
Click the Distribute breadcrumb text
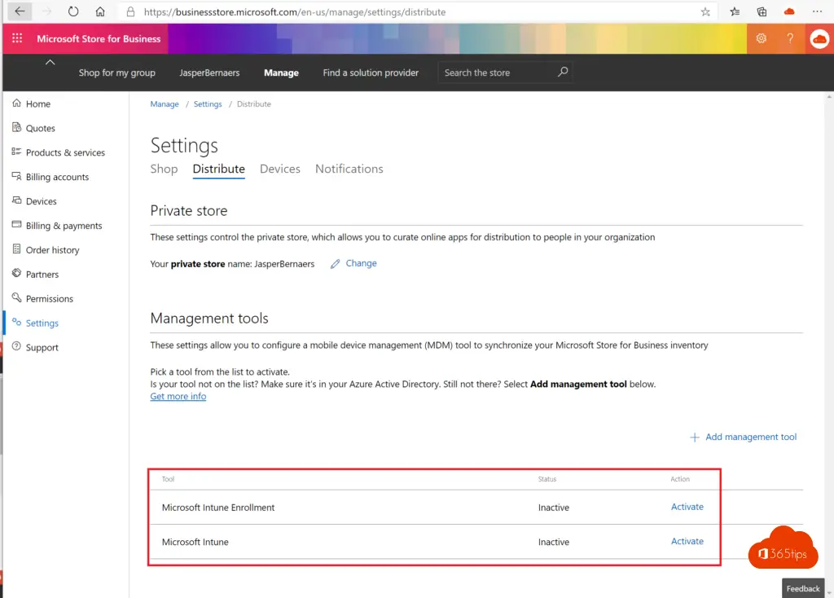click(x=254, y=104)
